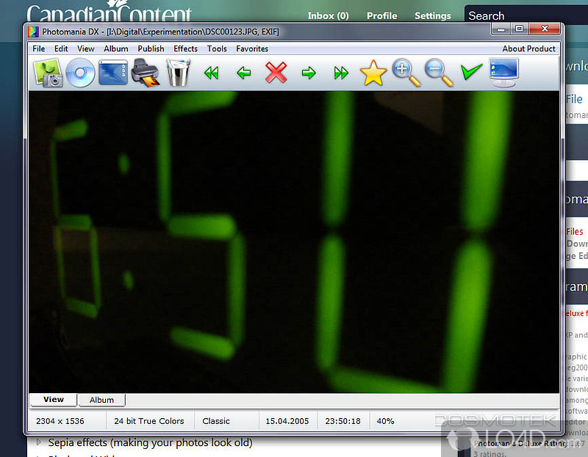The image size is (588, 457).
Task: Click the 24 bit True Colors status entry
Action: (x=149, y=421)
